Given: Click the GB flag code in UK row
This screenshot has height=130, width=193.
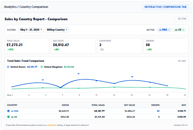Looking at the screenshot, I should [x=12, y=117].
